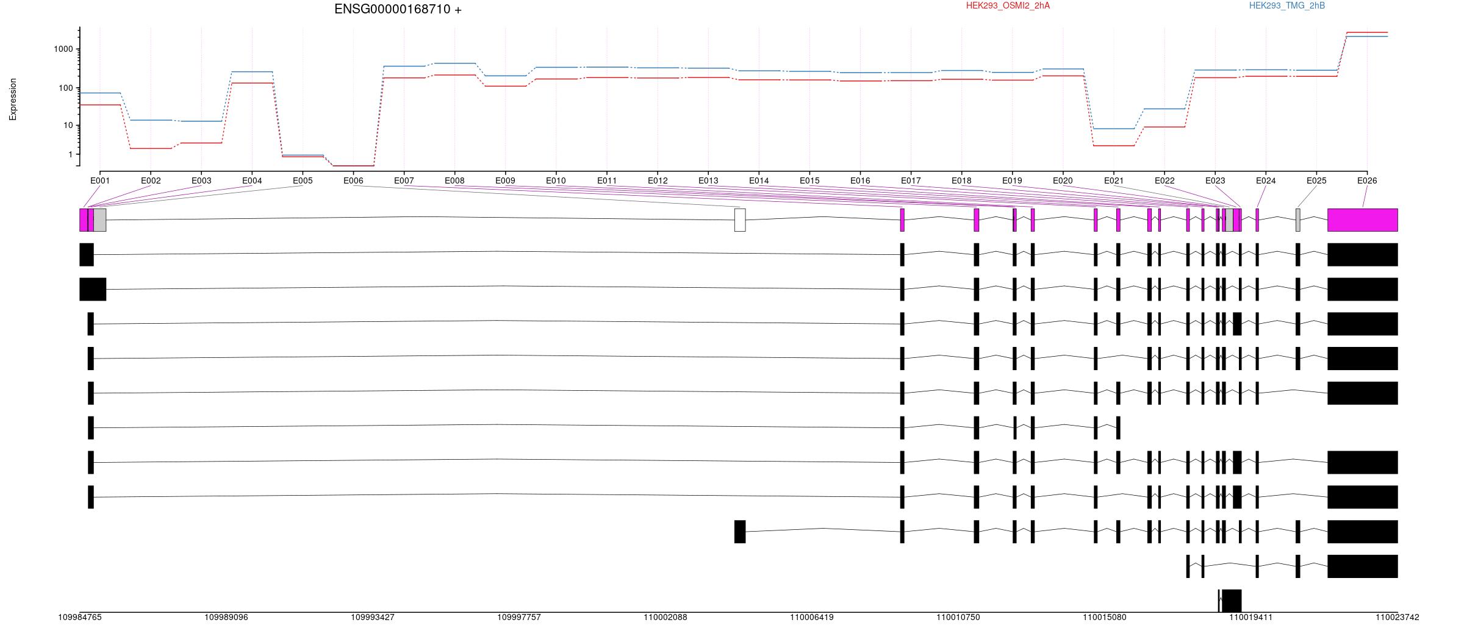Screen dimensions: 1464x628
Task: Click exon label E004
Action: pyautogui.click(x=252, y=180)
